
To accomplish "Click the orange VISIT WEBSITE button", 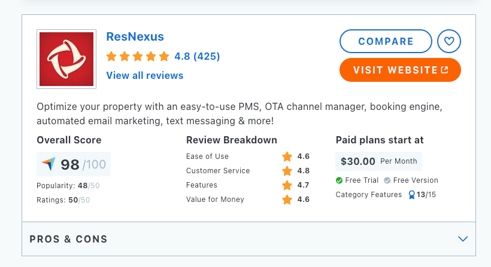I will (x=400, y=70).
